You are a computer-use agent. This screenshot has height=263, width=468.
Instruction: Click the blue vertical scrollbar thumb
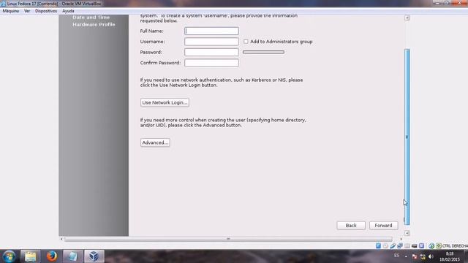407,137
